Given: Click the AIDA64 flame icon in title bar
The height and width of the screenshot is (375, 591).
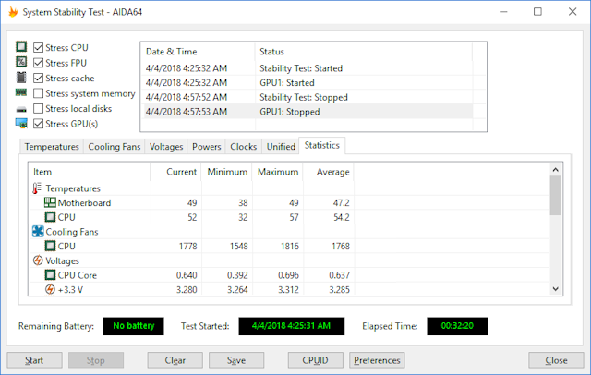Looking at the screenshot, I should [13, 12].
